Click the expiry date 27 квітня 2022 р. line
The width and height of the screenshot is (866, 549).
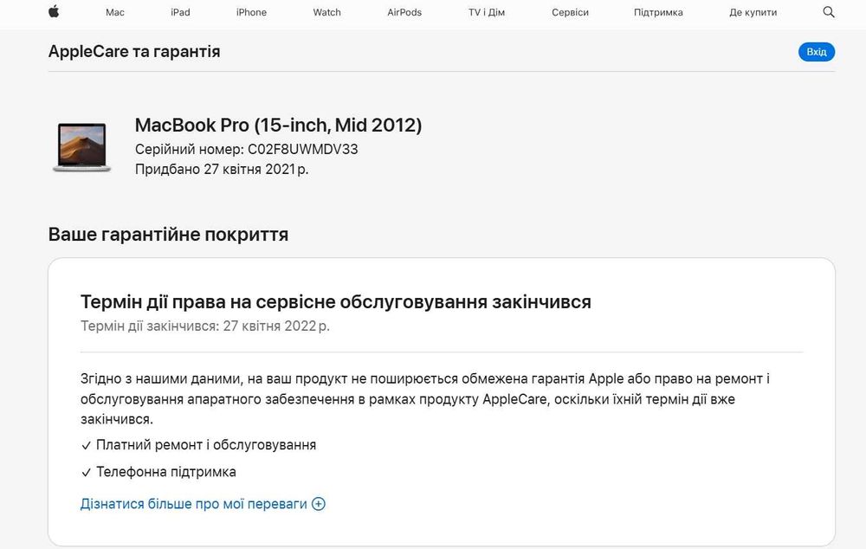point(205,326)
